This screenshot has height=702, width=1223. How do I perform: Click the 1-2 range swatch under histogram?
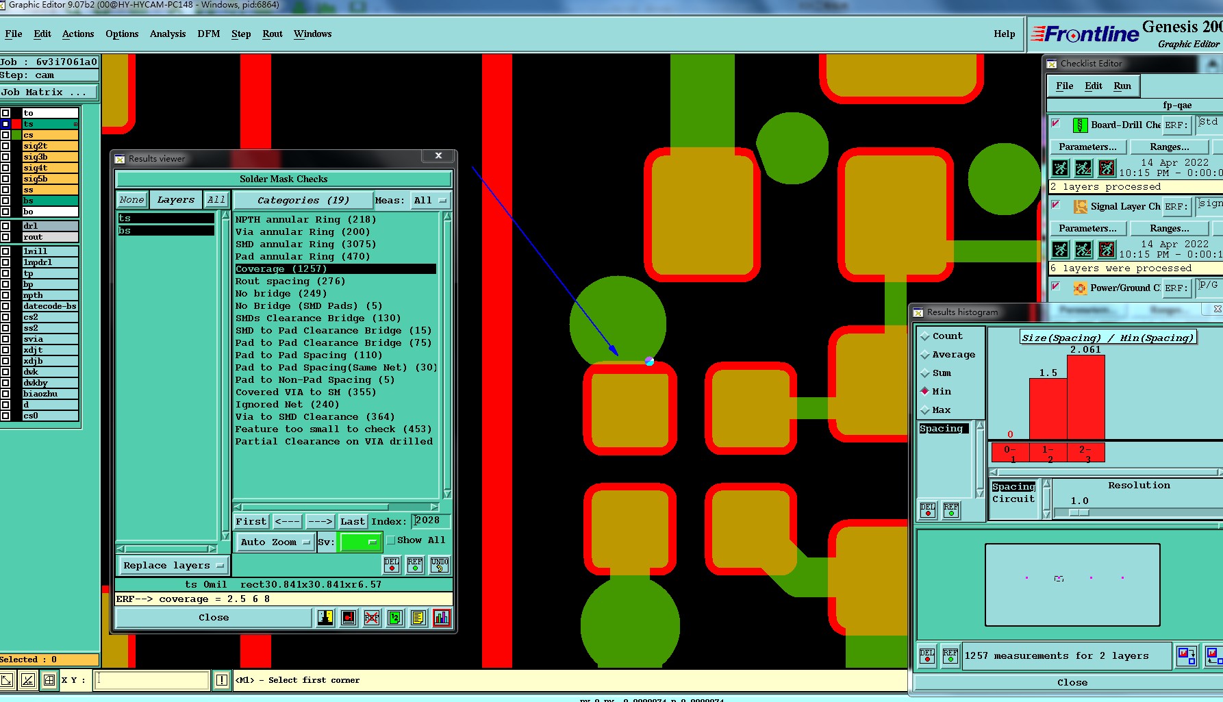(1048, 453)
